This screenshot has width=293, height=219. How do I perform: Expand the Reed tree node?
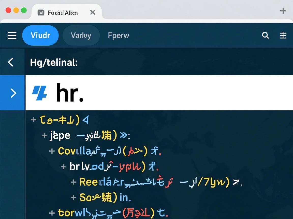[x=74, y=182]
